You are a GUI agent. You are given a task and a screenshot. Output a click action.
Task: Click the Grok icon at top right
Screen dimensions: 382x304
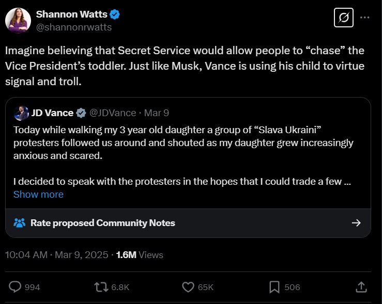click(343, 18)
